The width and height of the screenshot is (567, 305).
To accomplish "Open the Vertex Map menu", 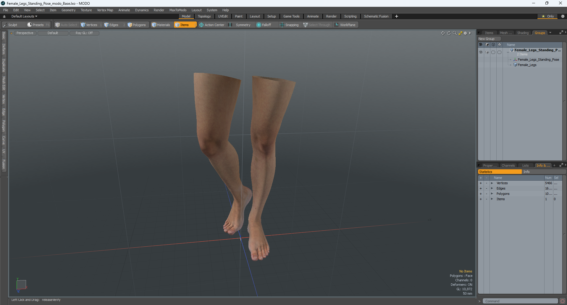I will [105, 10].
